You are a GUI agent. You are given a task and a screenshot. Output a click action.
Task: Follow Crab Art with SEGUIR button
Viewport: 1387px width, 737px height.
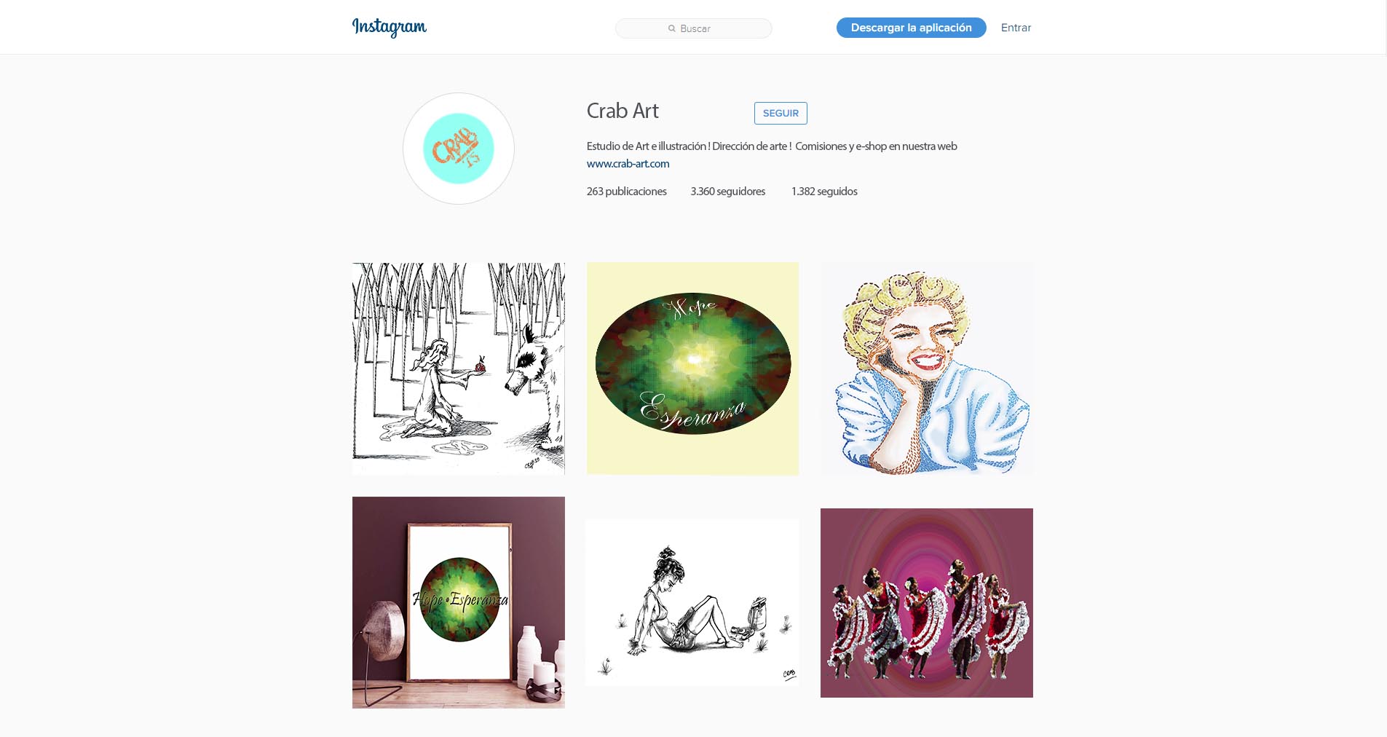[781, 113]
